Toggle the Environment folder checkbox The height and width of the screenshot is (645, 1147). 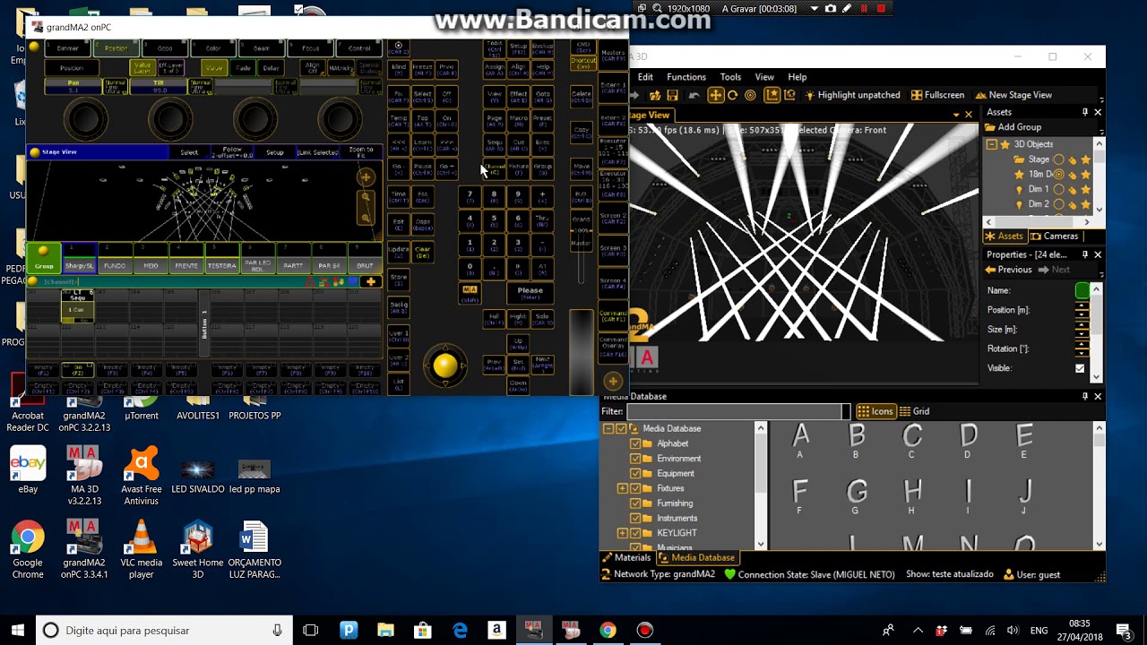coord(635,459)
